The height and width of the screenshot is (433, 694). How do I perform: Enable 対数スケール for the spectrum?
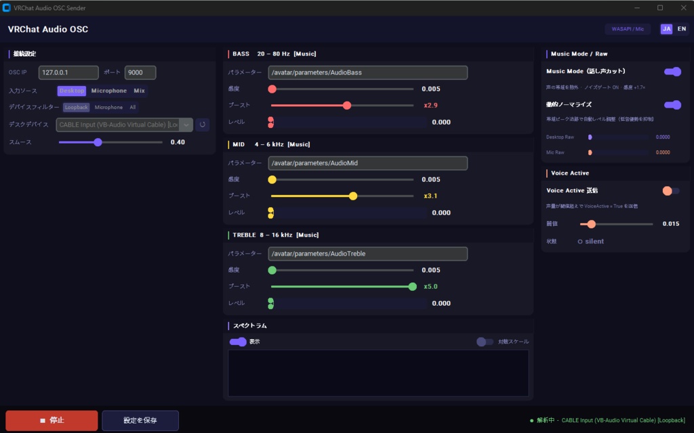485,342
